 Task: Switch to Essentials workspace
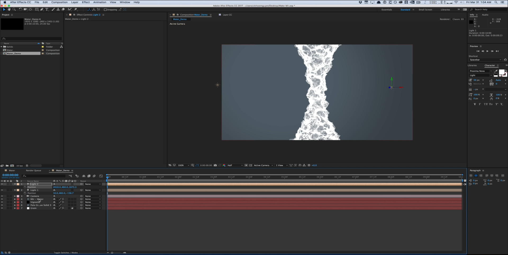point(387,10)
